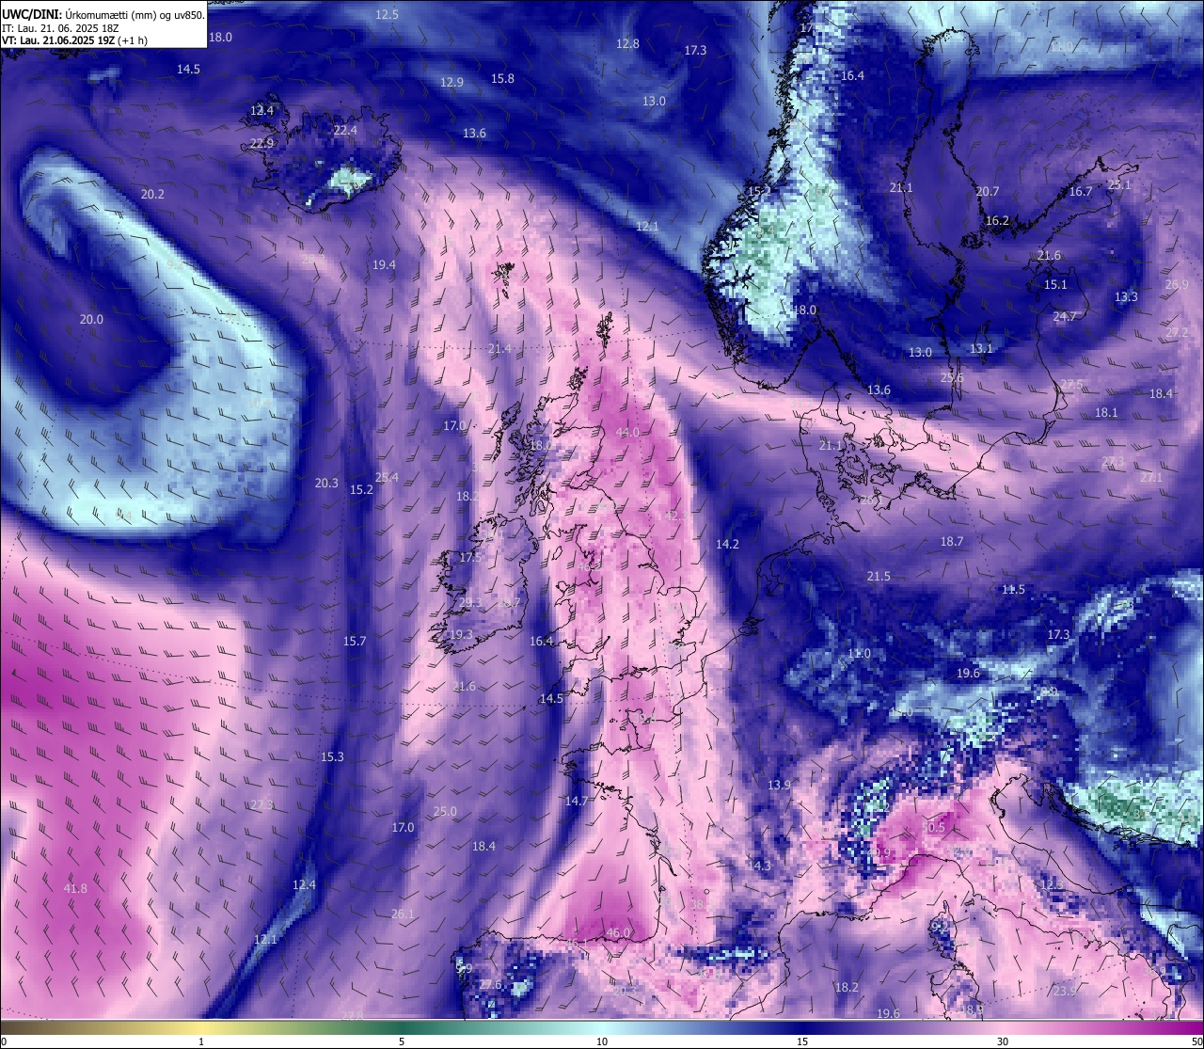This screenshot has width=1204, height=1049.
Task: Click the 19.4 value south of Iceland
Action: 384,264
